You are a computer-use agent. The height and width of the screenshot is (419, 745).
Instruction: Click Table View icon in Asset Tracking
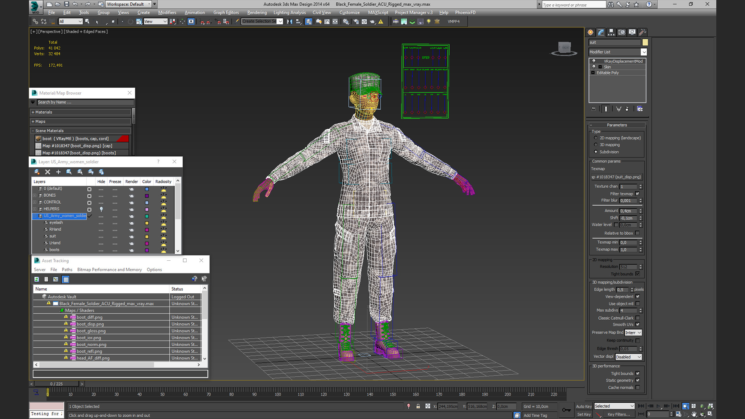pos(66,279)
